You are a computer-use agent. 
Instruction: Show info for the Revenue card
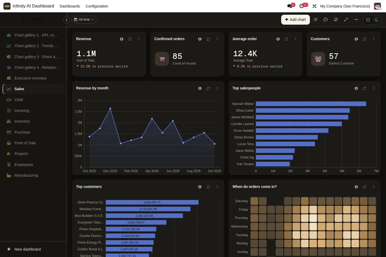pyautogui.click(x=122, y=39)
